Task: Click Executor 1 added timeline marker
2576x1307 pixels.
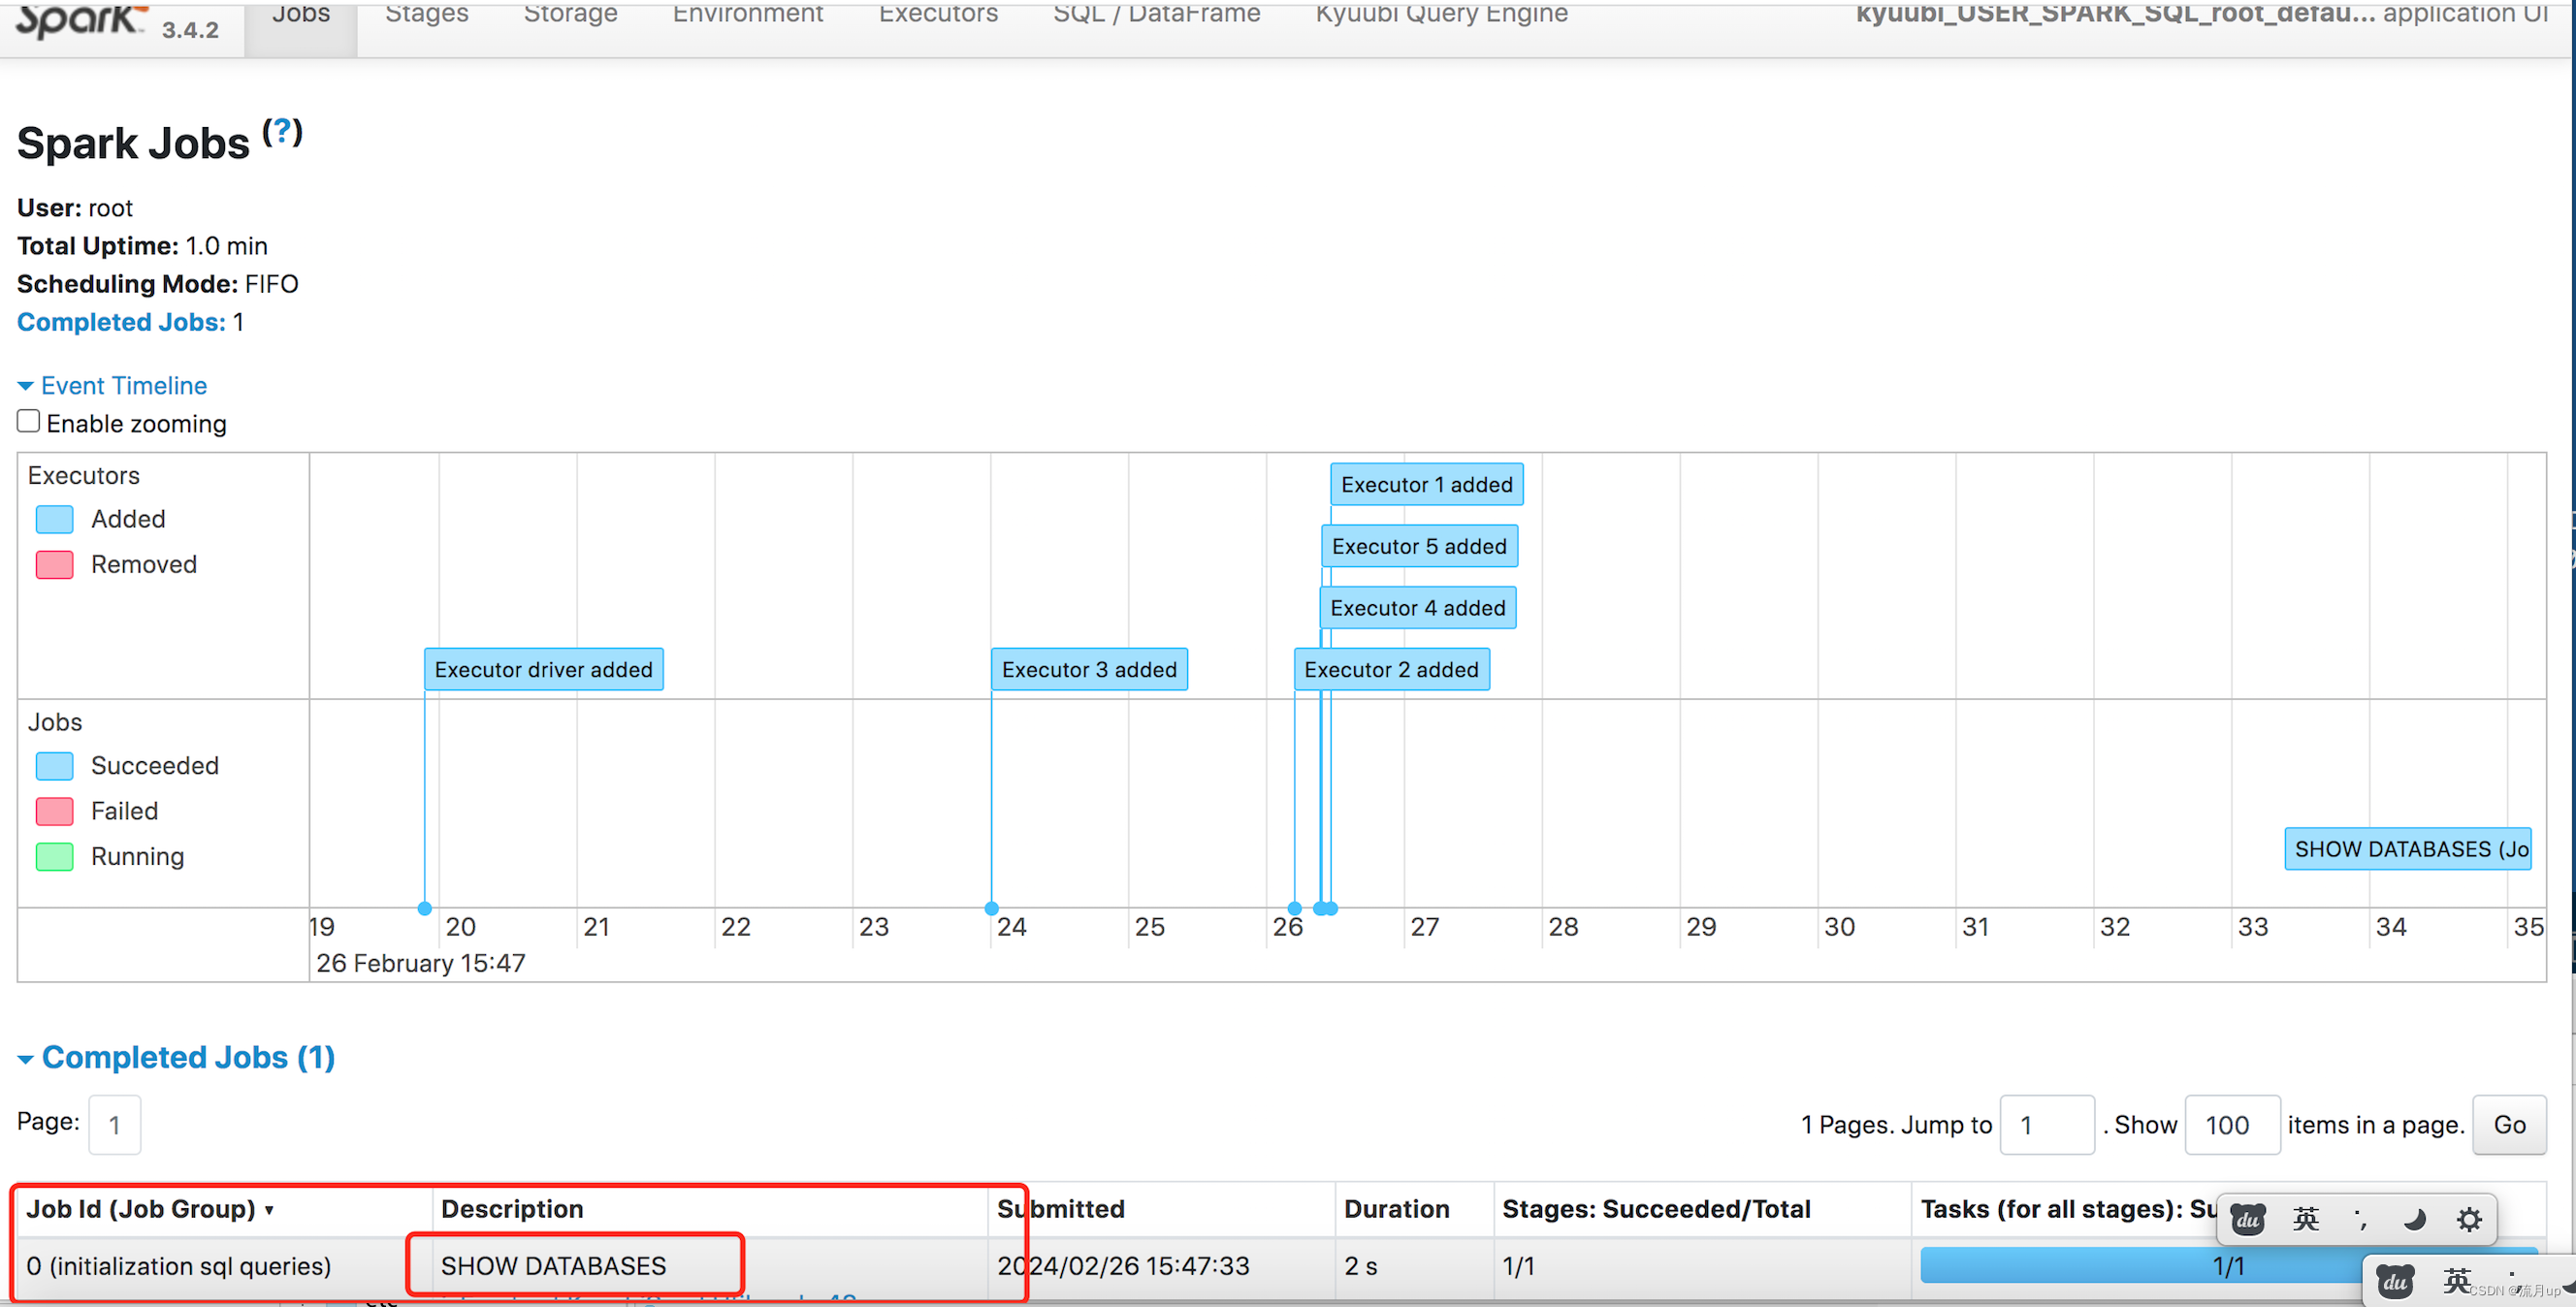Action: click(1426, 484)
